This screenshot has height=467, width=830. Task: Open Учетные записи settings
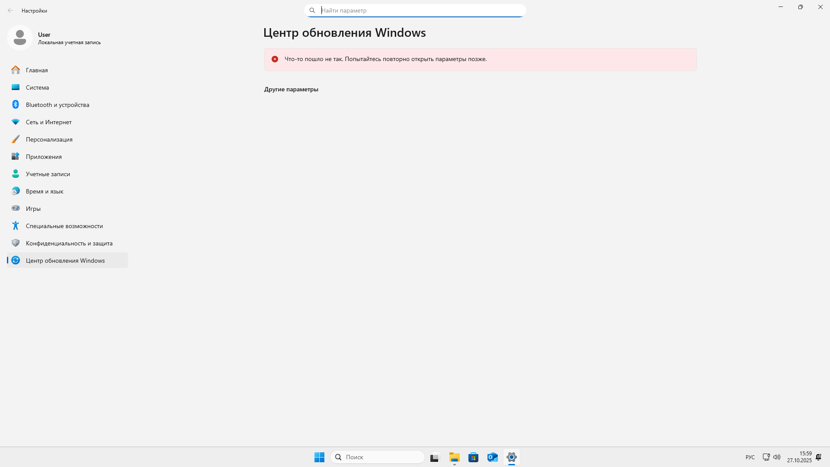pos(48,174)
